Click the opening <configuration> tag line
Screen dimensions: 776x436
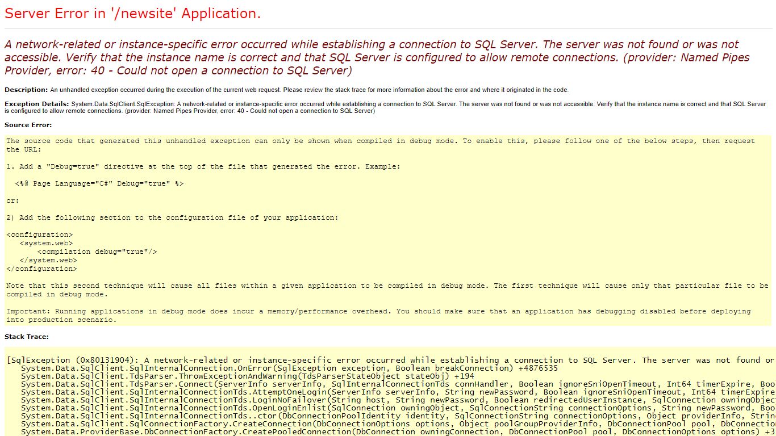coord(40,234)
